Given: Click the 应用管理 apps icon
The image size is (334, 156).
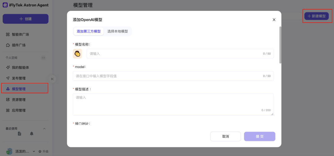Looking at the screenshot, I should coord(8,110).
